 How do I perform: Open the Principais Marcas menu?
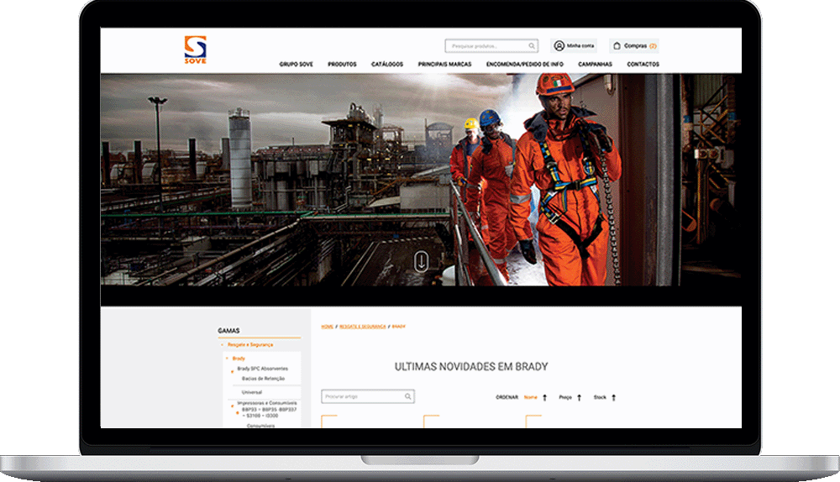pos(444,65)
